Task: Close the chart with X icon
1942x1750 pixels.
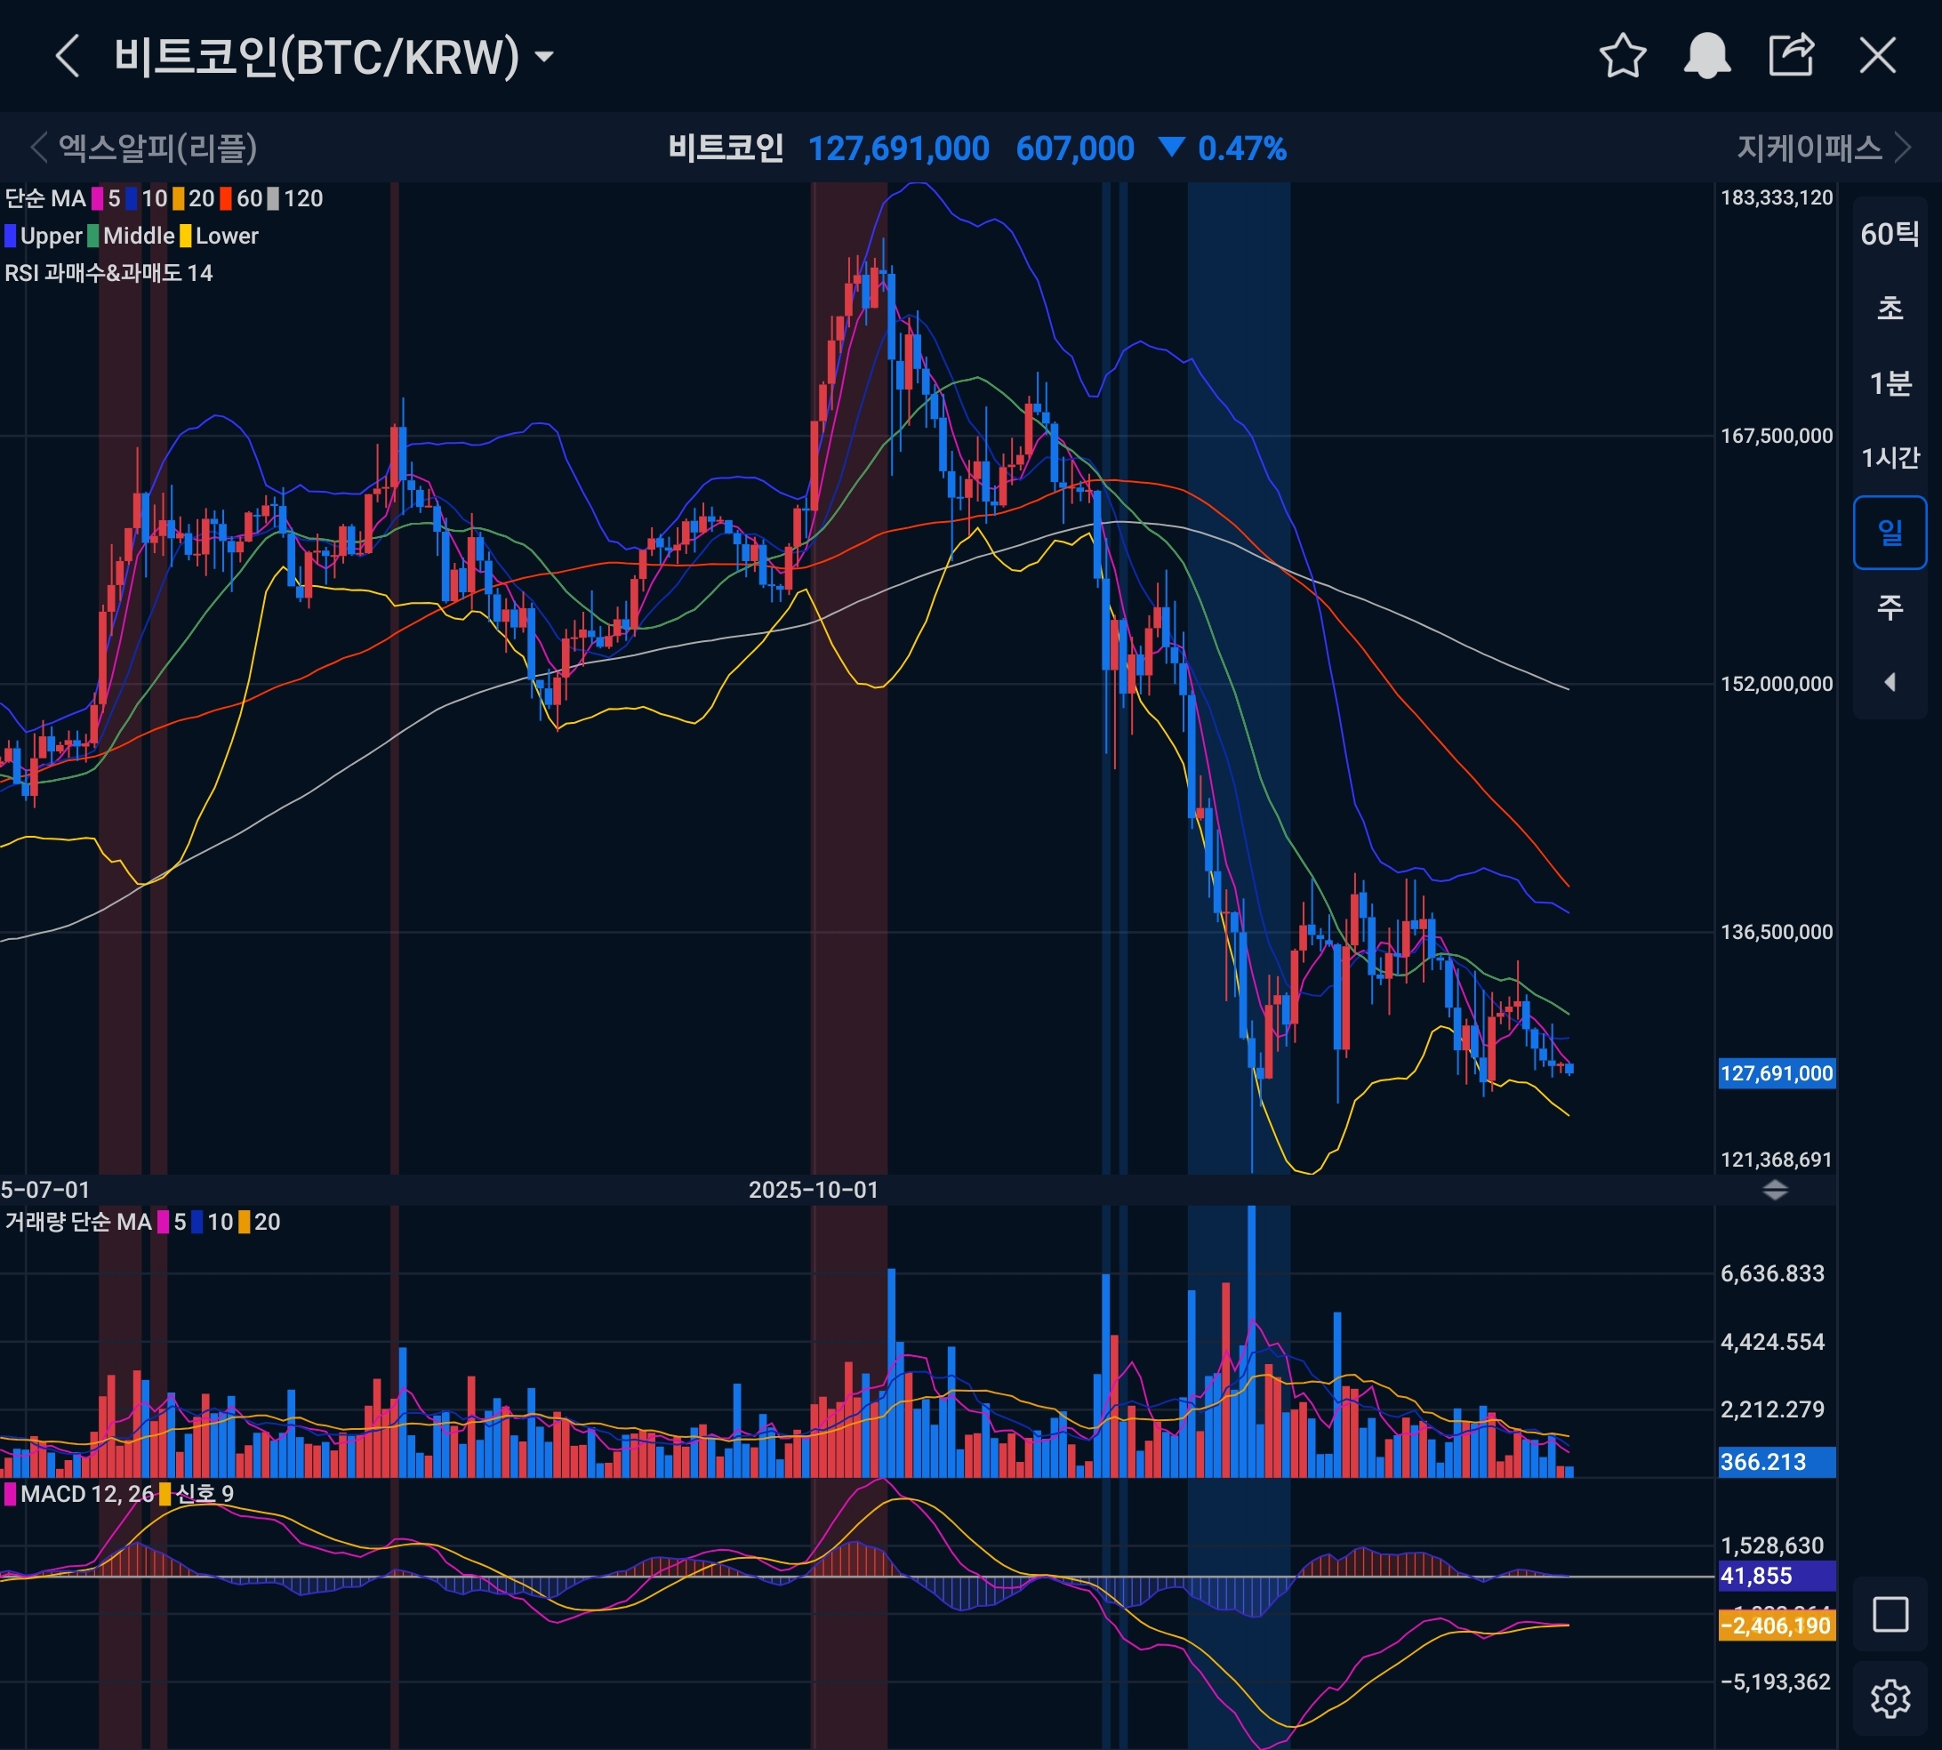Action: [x=1878, y=56]
